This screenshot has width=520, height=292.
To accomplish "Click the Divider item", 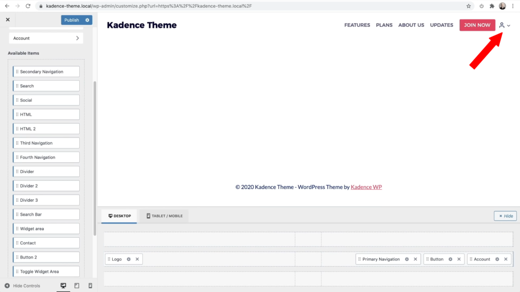I will (46, 171).
